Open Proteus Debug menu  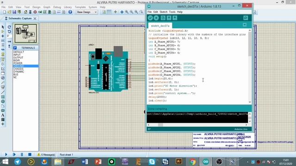pyautogui.click(x=57, y=7)
